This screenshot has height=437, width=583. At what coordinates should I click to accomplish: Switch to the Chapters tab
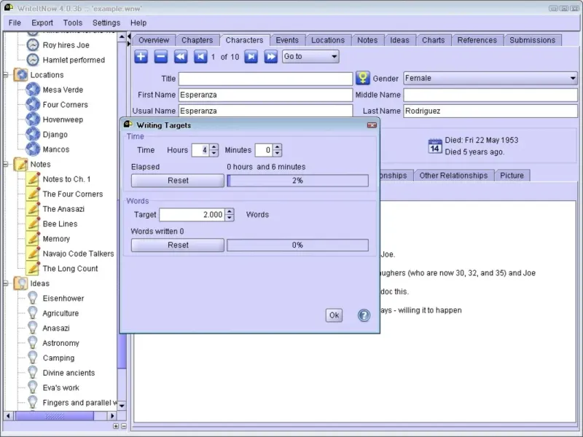197,40
